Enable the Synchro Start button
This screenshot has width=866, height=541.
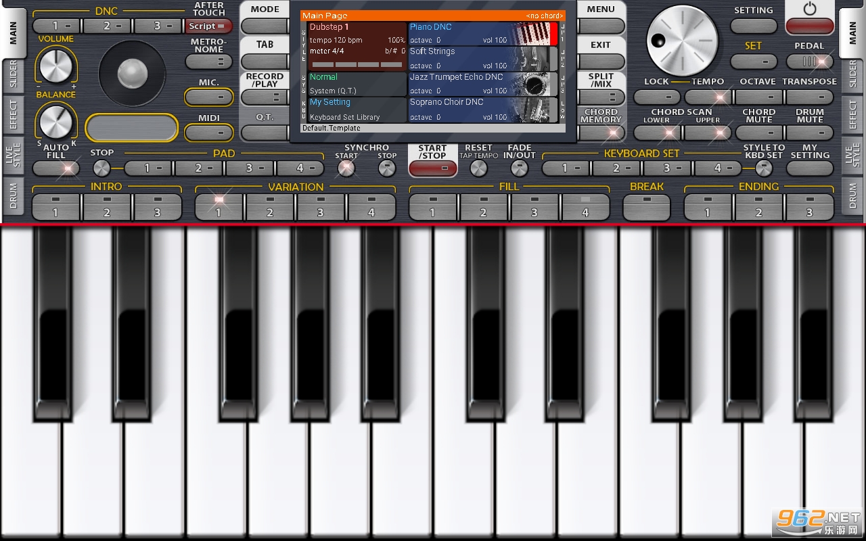pos(346,168)
